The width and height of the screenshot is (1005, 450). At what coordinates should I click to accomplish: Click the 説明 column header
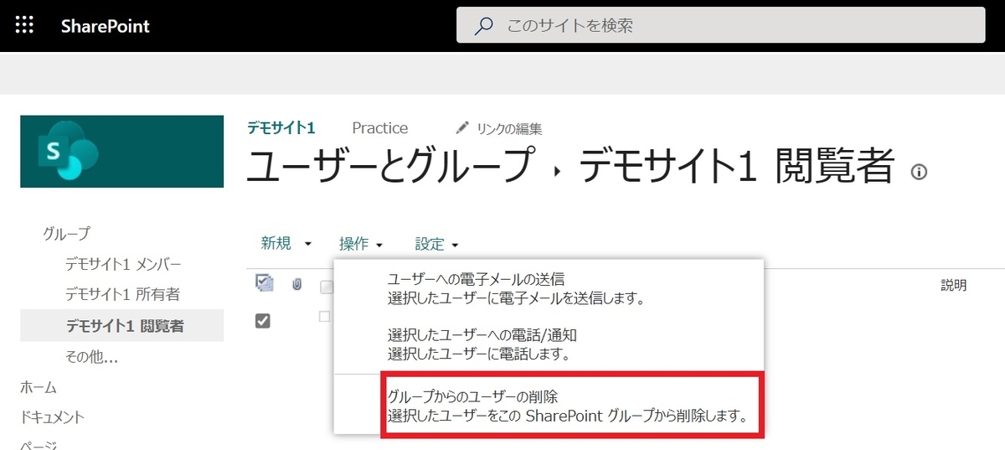click(954, 286)
